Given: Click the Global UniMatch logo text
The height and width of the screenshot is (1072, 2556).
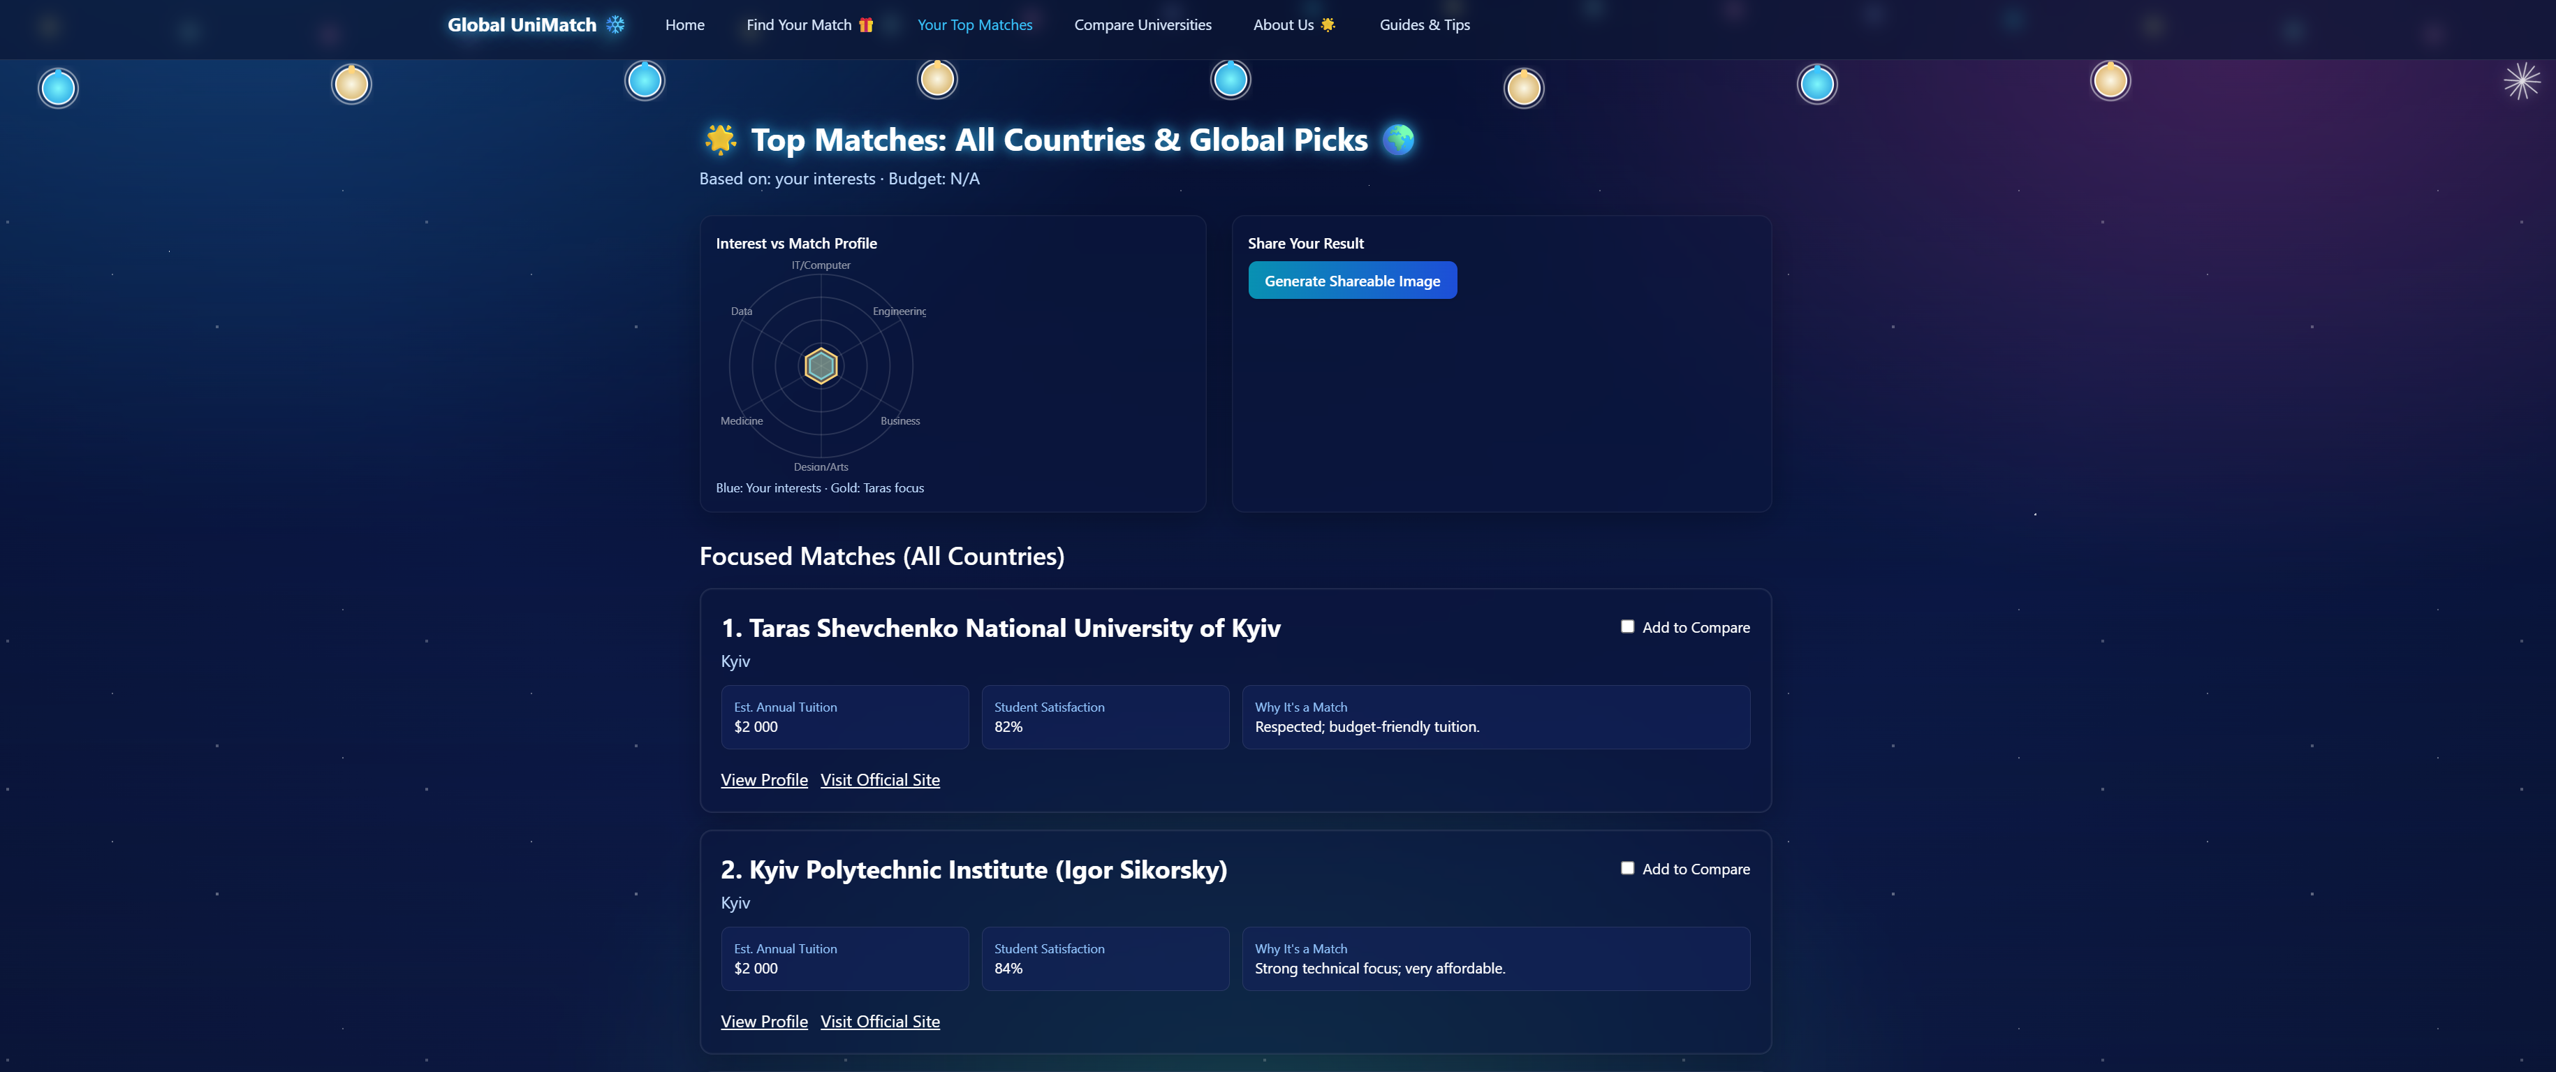Looking at the screenshot, I should 521,25.
